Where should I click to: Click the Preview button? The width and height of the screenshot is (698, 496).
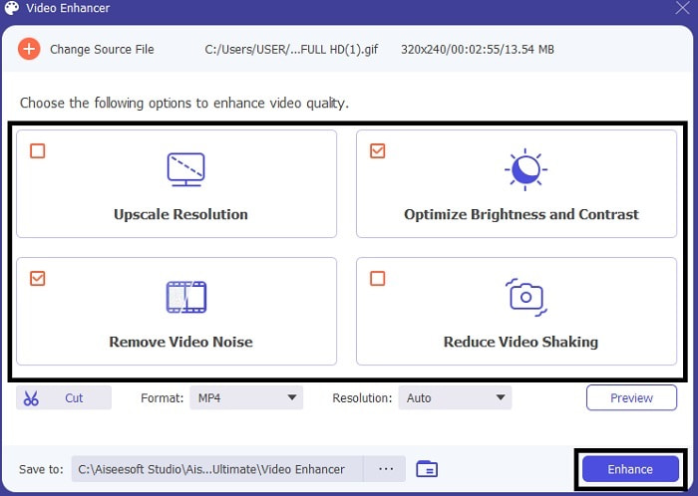(631, 398)
